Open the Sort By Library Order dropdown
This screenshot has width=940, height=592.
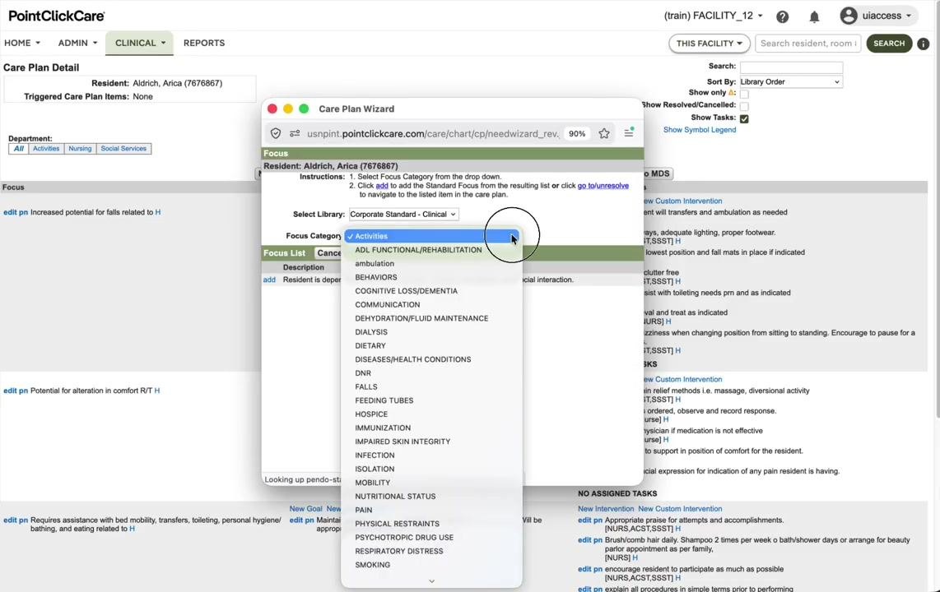[x=790, y=82]
